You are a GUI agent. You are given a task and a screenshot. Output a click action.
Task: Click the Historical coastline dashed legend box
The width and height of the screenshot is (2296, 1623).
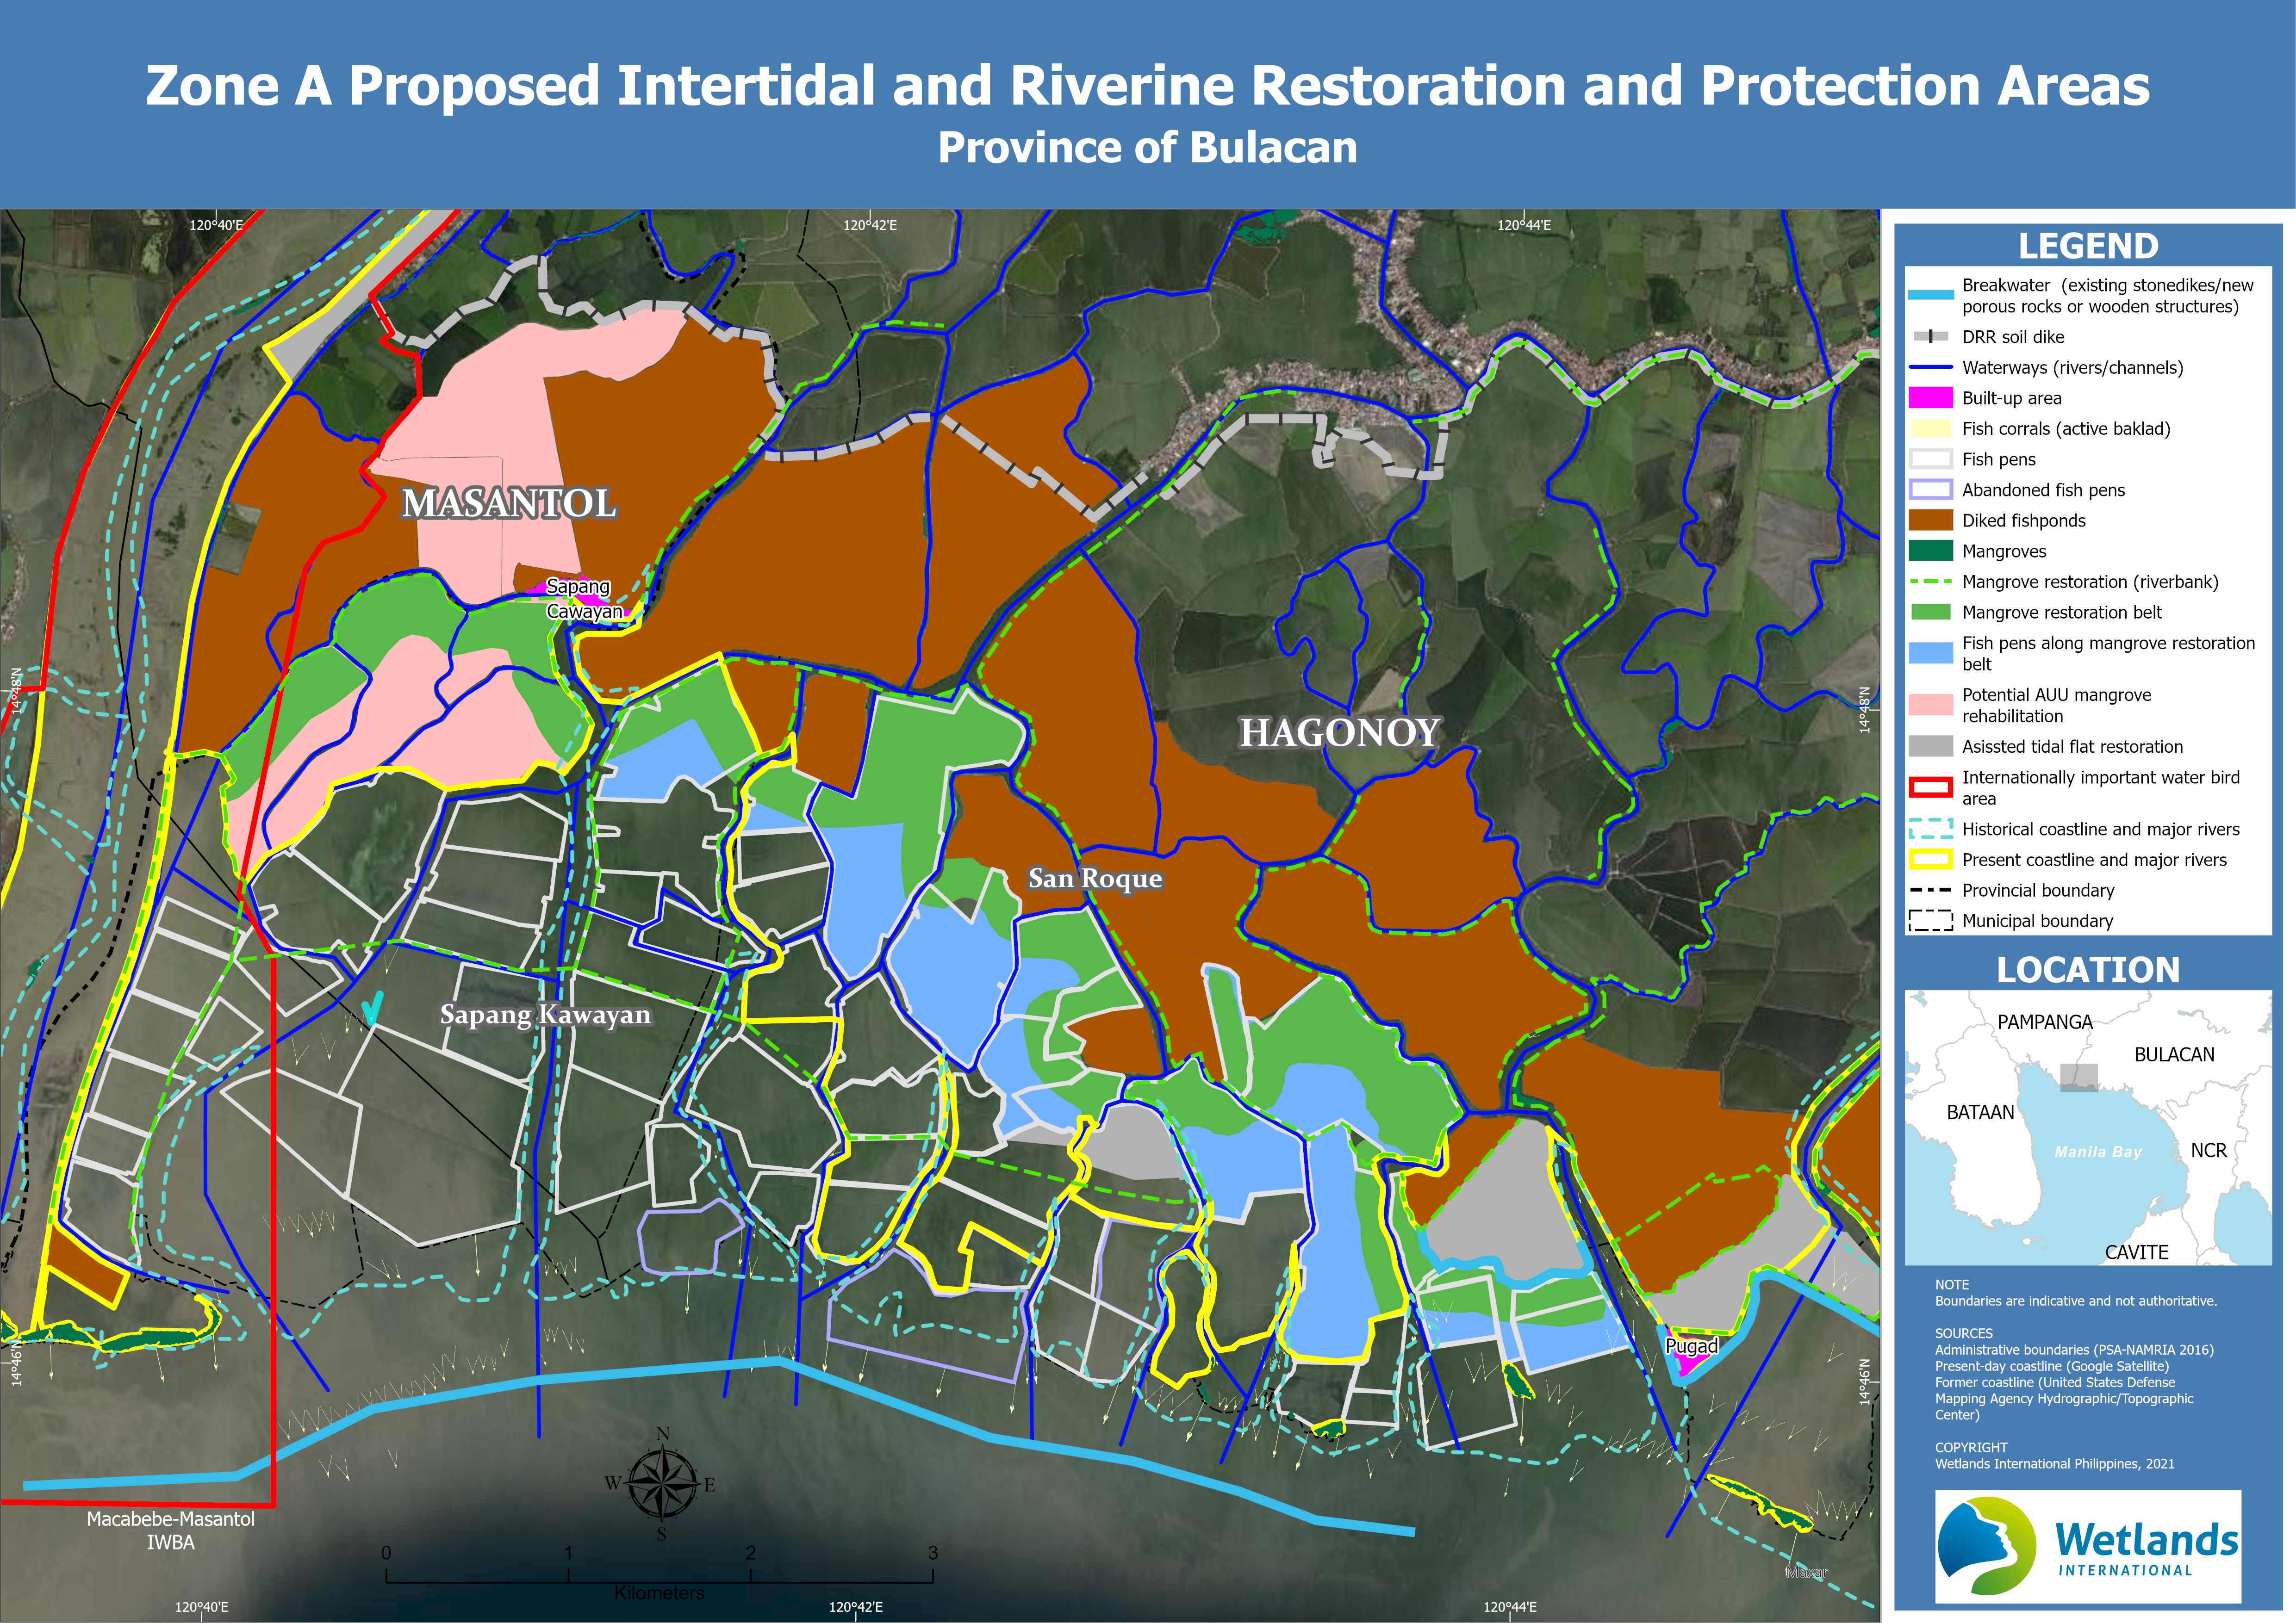[x=1930, y=829]
